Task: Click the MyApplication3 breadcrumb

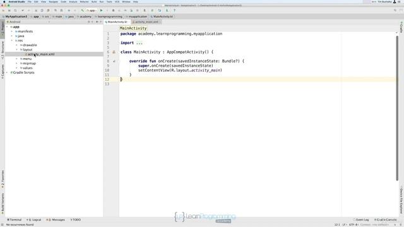Action: click(15, 16)
